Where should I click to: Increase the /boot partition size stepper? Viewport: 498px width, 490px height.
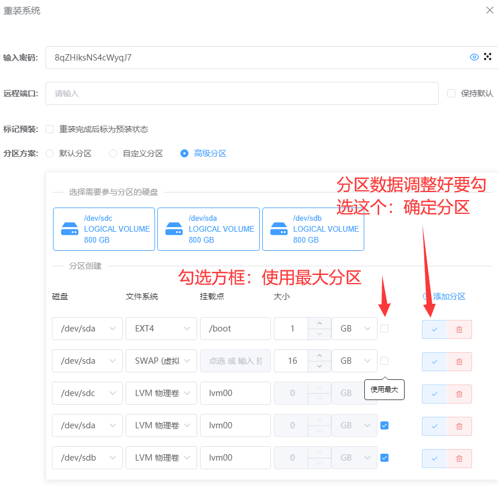[x=319, y=323]
